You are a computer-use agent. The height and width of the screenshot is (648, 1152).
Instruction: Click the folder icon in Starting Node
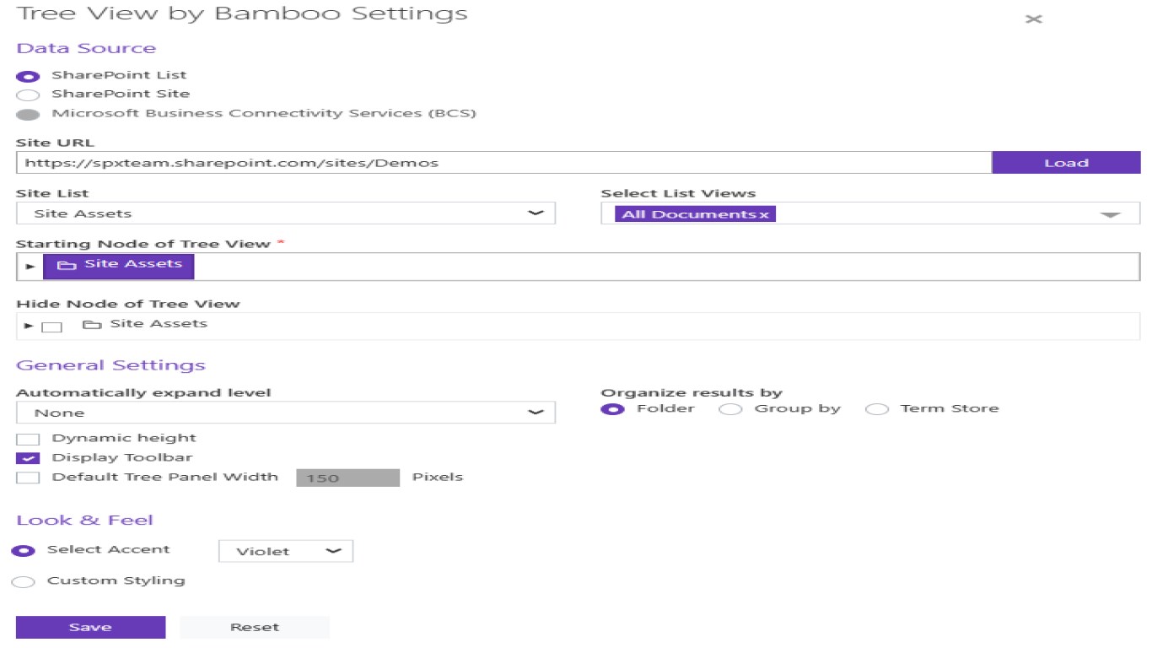click(67, 266)
